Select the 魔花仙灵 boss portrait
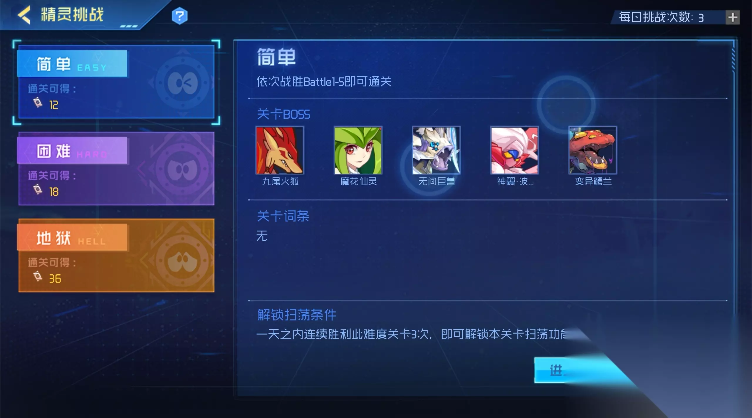 coord(358,150)
